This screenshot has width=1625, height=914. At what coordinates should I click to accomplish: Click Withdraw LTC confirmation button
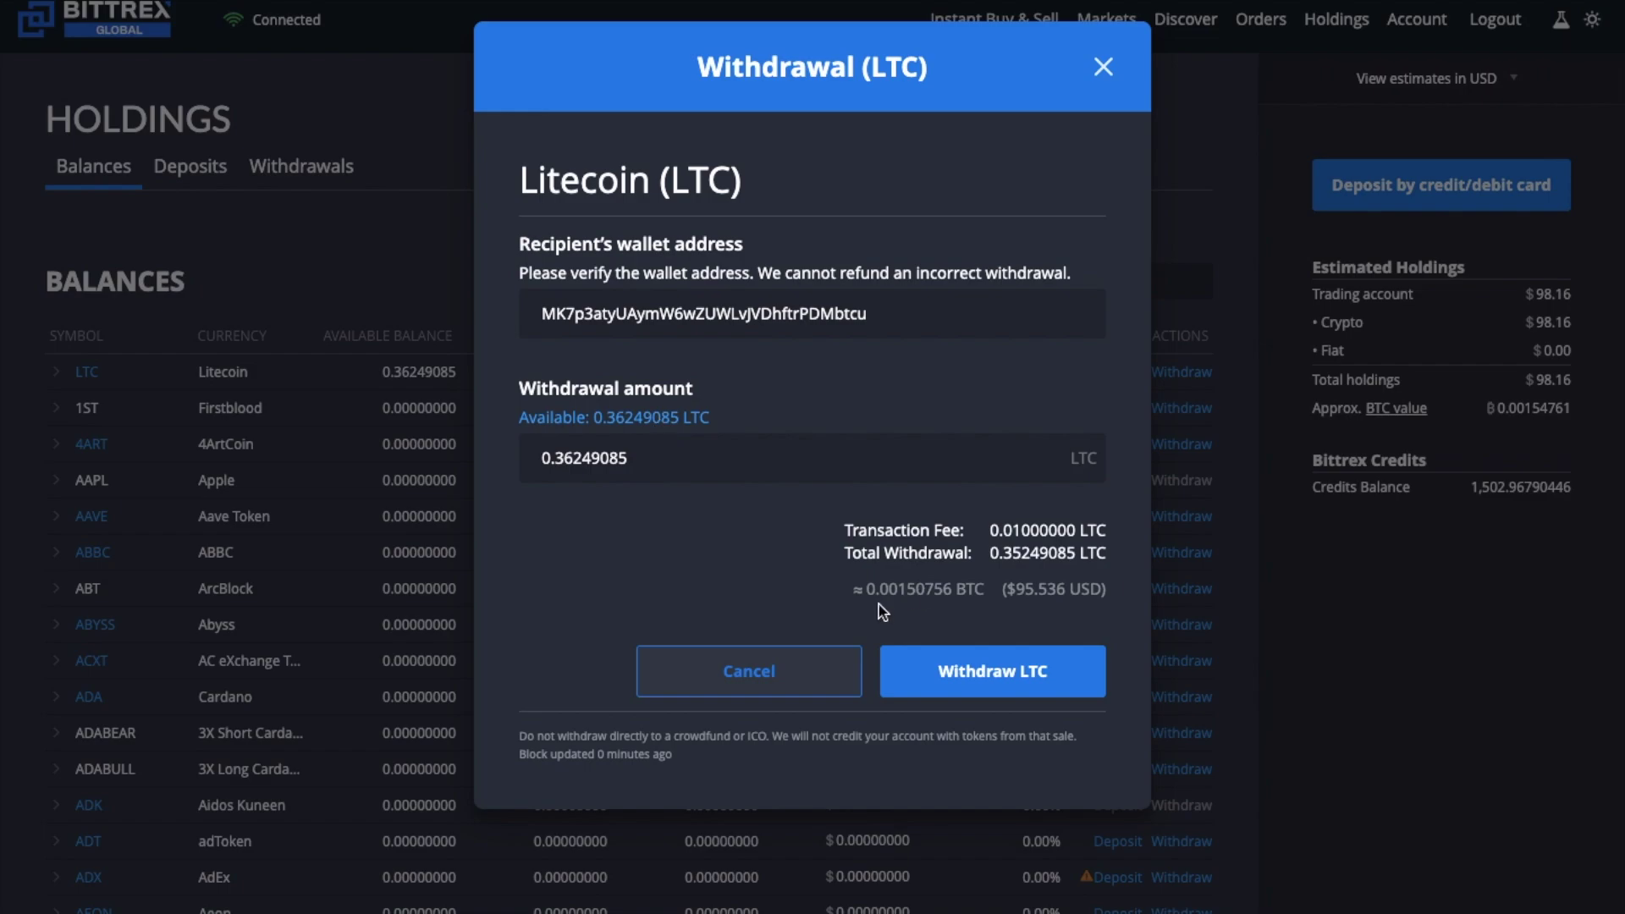[x=992, y=671]
